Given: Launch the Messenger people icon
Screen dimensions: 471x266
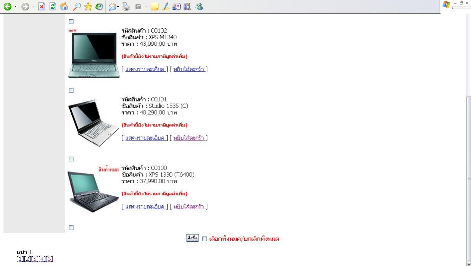Looking at the screenshot, I should click(199, 7).
